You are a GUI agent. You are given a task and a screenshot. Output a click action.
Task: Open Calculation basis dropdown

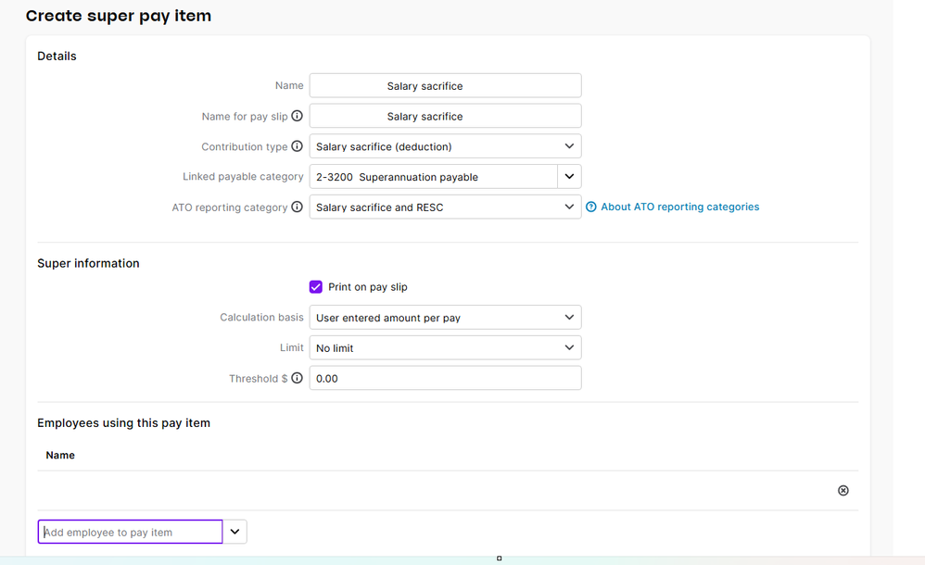pyautogui.click(x=446, y=318)
